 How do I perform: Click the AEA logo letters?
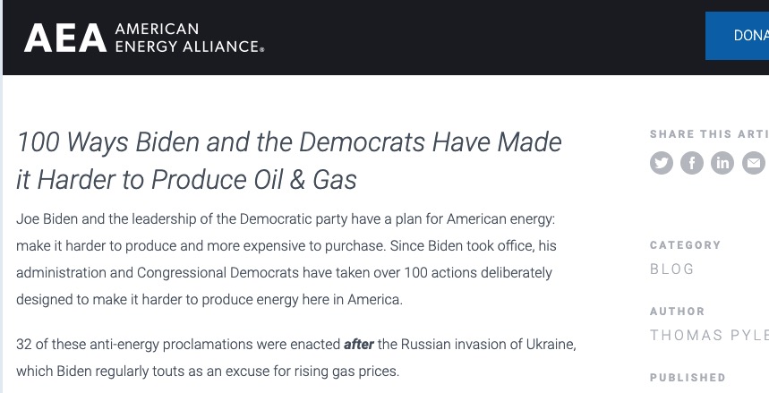(65, 38)
